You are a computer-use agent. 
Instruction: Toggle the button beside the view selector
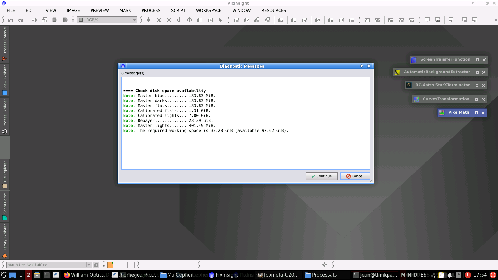[96, 265]
